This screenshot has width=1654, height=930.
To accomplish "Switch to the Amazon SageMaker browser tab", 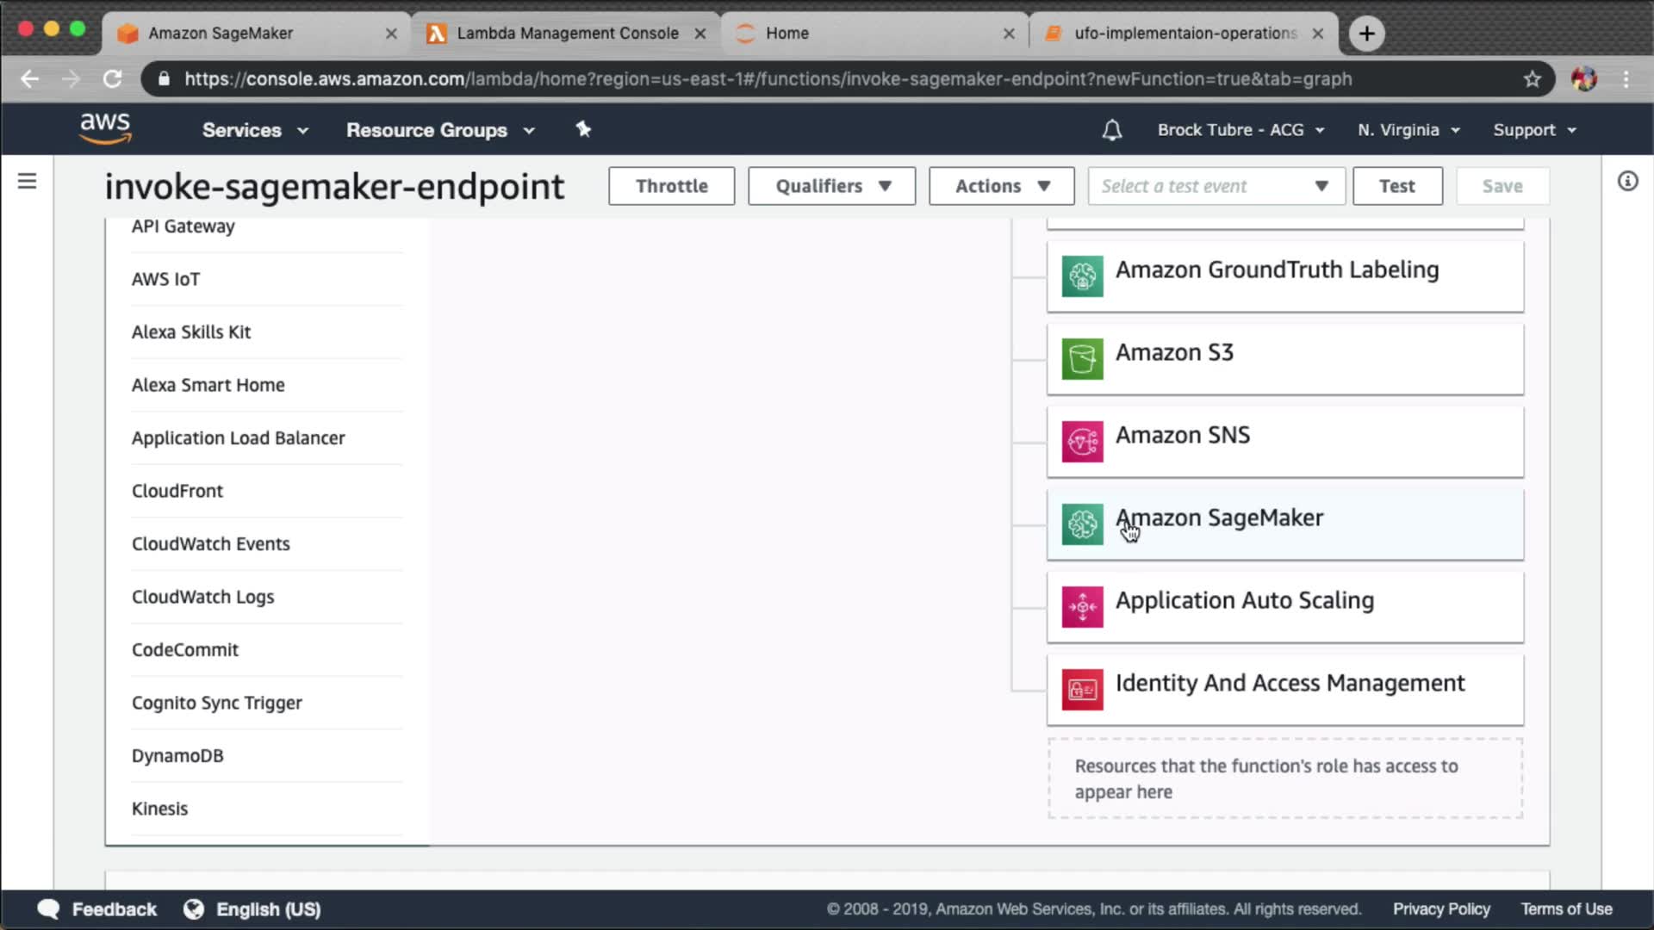I will click(221, 33).
